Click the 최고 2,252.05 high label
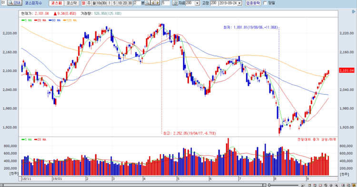This screenshot has height=187, width=357. tap(189, 133)
